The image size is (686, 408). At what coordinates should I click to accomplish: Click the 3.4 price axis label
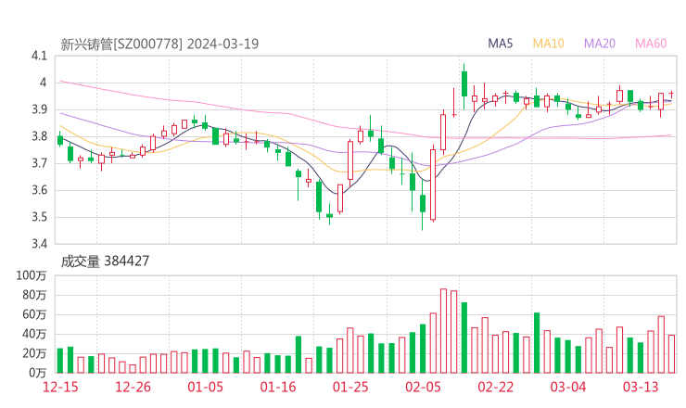(x=38, y=245)
